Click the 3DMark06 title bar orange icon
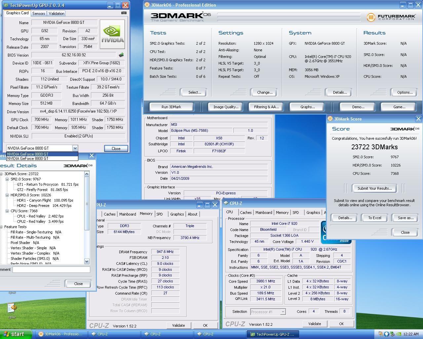 147,5
